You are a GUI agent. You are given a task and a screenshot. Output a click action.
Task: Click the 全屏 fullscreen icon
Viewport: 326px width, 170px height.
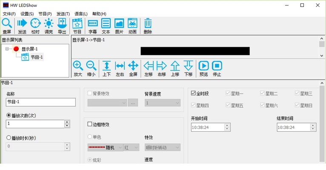click(133, 68)
